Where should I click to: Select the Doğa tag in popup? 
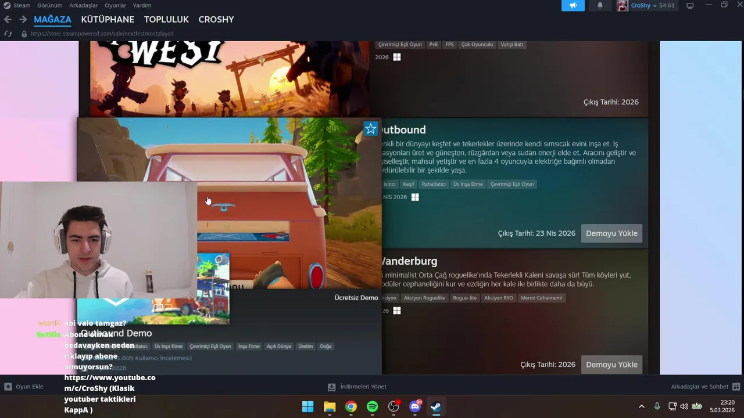(x=325, y=347)
